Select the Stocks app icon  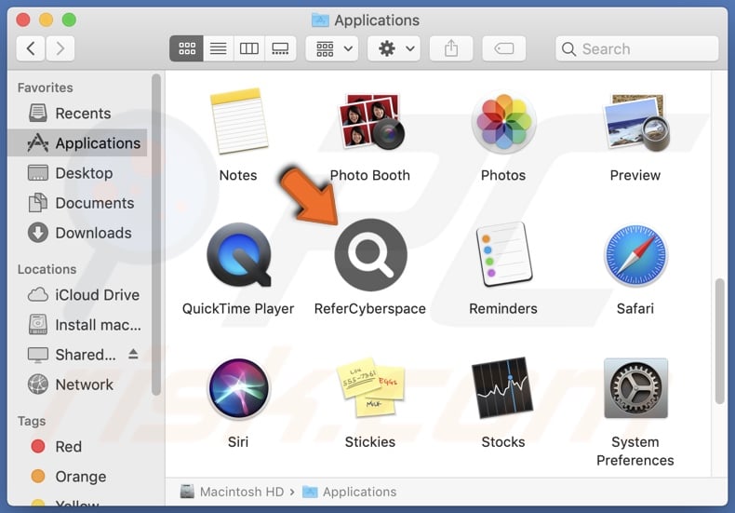[x=502, y=389]
